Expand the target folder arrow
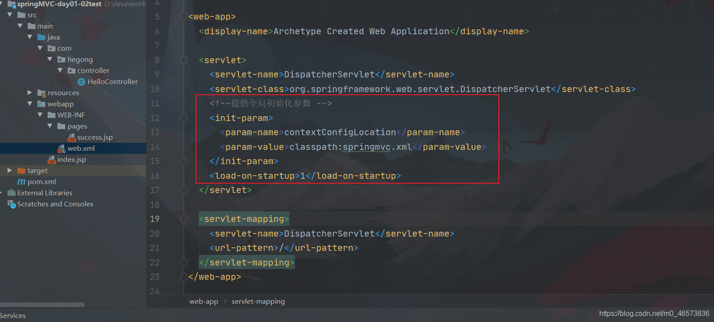 [10, 170]
